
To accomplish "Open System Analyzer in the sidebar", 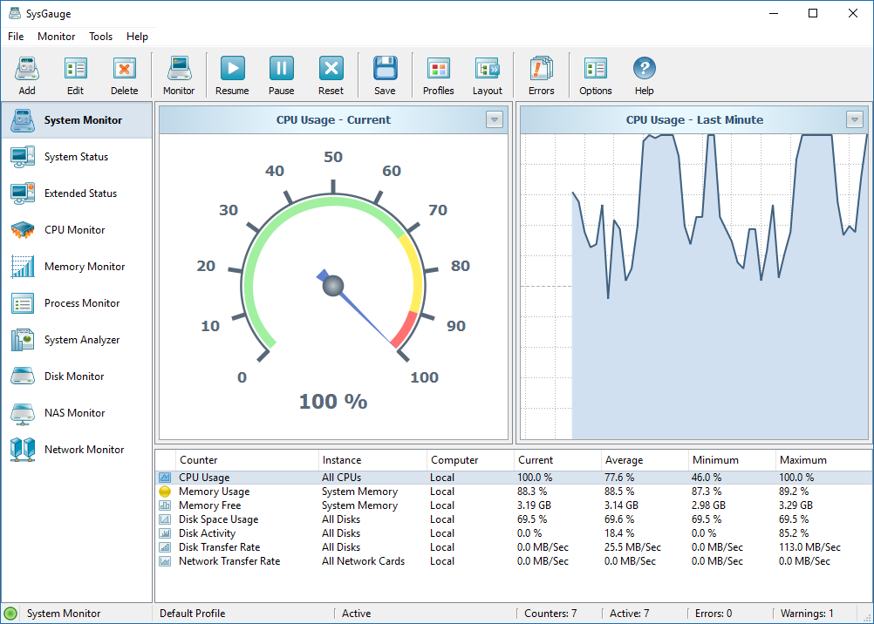I will [77, 340].
